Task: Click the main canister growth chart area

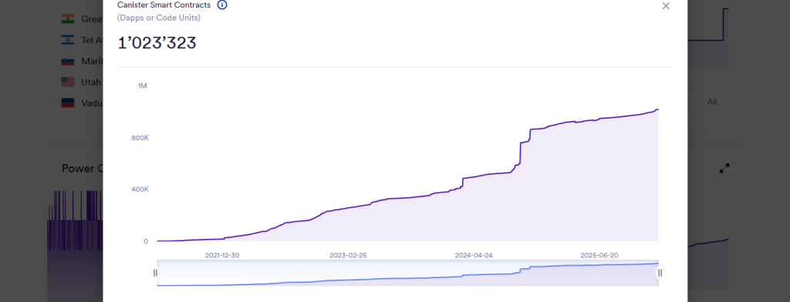Action: [407, 163]
